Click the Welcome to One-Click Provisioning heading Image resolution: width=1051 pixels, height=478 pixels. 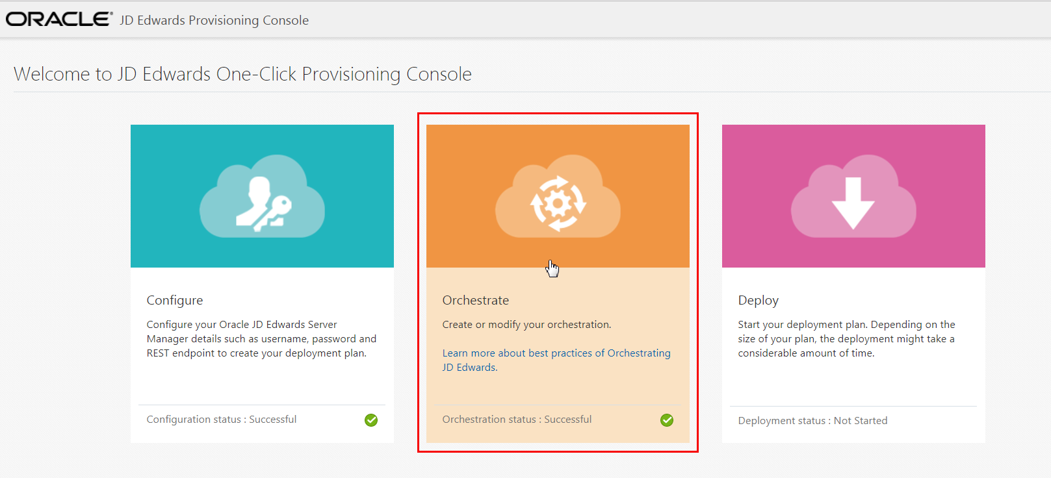[242, 74]
